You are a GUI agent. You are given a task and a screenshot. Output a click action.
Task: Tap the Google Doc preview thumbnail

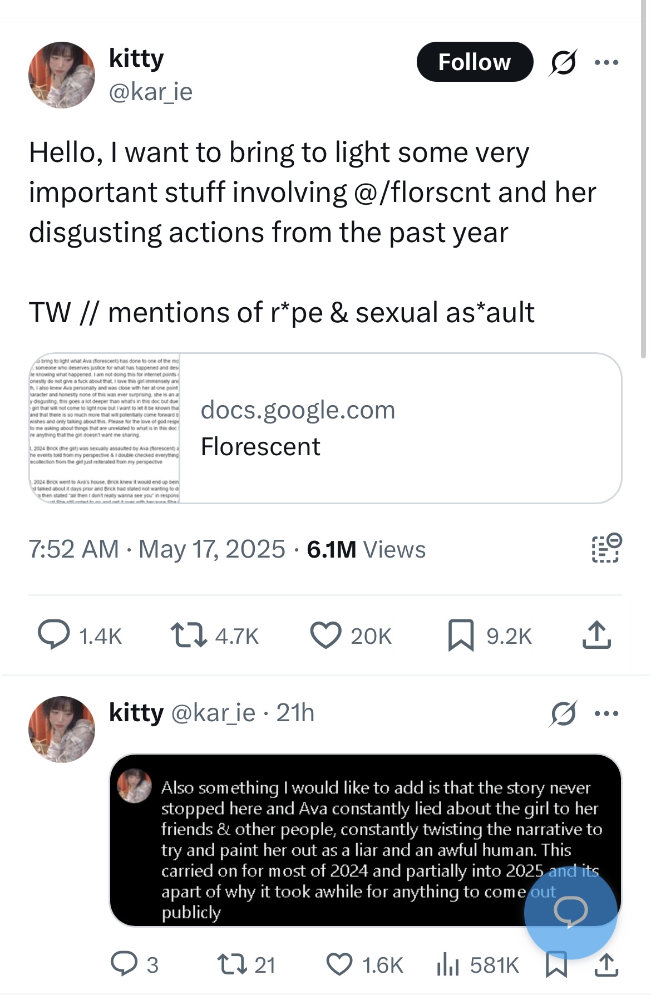coord(105,428)
